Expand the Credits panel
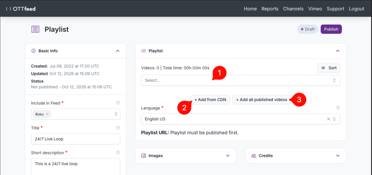 (x=338, y=155)
